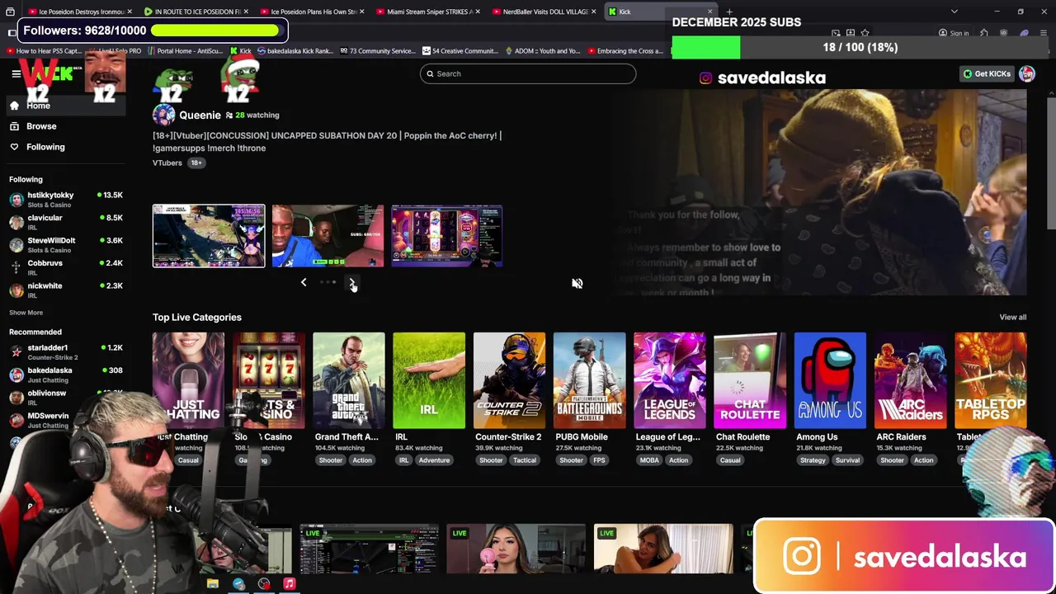This screenshot has width=1056, height=594.
Task: Click the Adventure tag under IRL
Action: click(x=434, y=460)
